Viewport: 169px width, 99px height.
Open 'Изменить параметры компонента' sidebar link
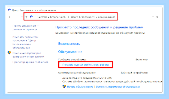point(25,42)
